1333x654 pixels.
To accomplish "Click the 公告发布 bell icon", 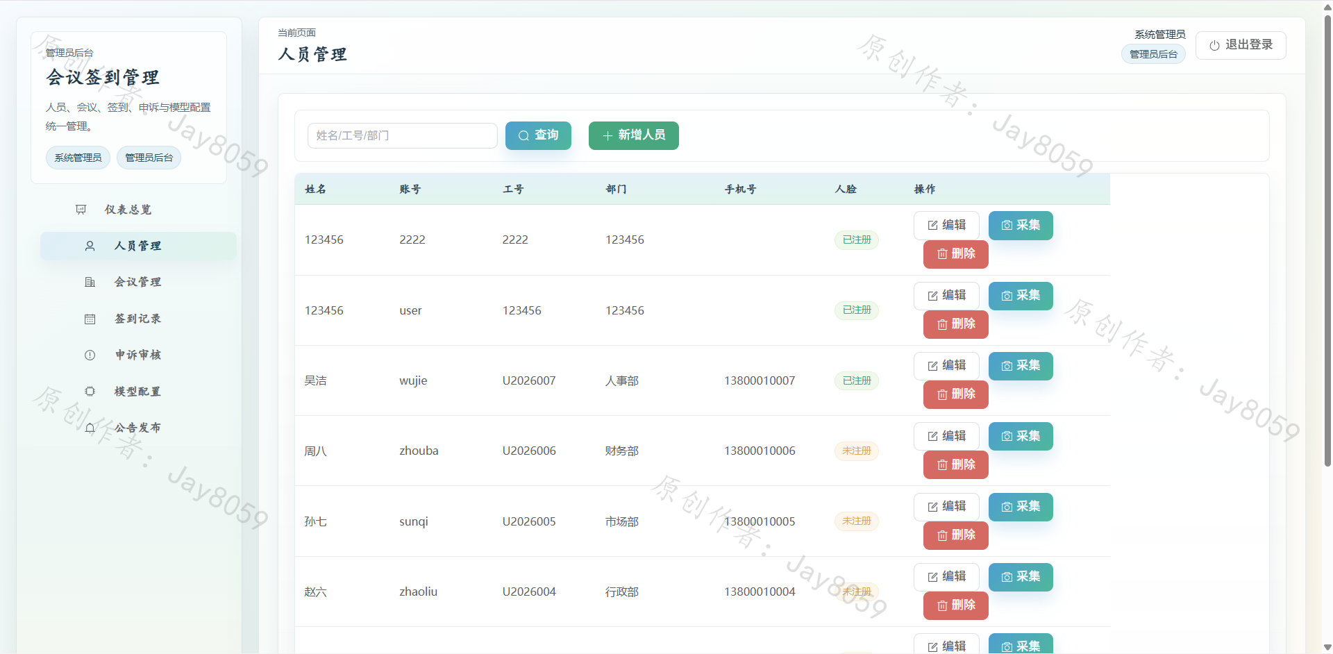I will click(90, 428).
